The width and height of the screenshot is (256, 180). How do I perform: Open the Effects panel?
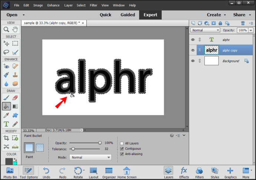click(x=184, y=173)
